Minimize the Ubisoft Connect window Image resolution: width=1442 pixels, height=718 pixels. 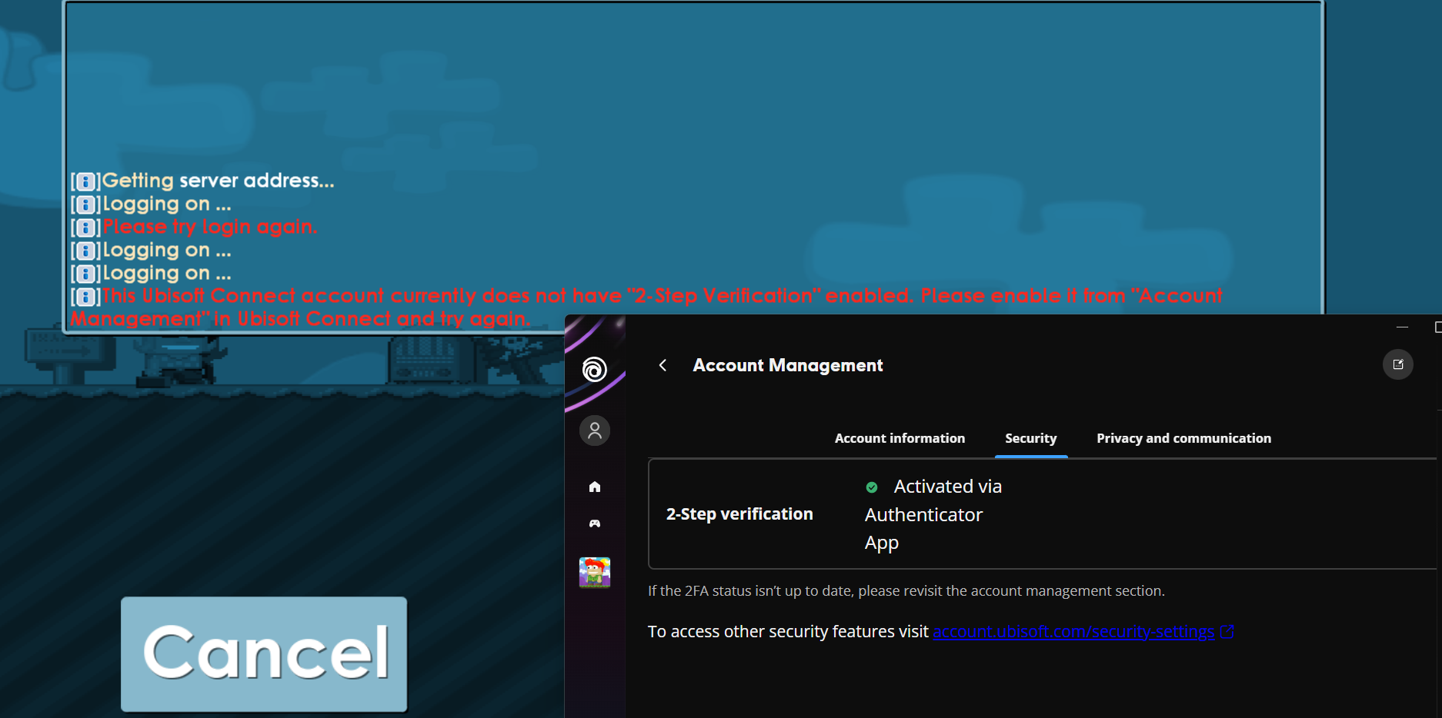(x=1402, y=327)
